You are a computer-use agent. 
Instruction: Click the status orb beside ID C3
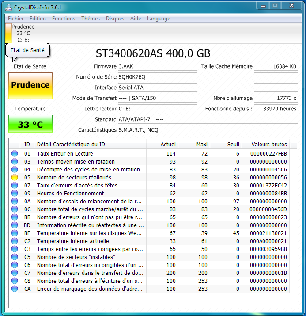[x=15, y=249]
